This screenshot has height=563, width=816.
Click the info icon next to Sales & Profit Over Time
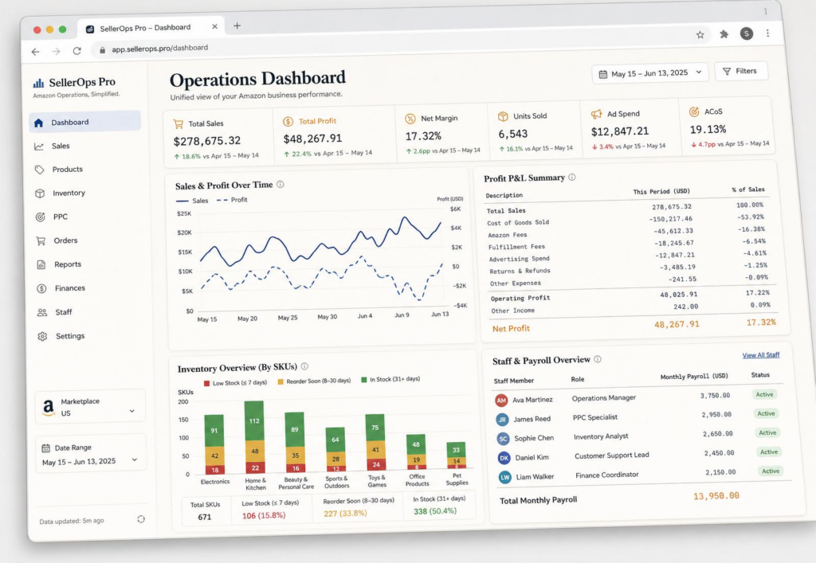click(x=280, y=185)
